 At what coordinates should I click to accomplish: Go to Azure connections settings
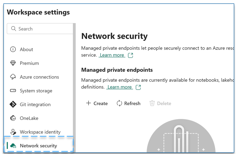click(40, 77)
